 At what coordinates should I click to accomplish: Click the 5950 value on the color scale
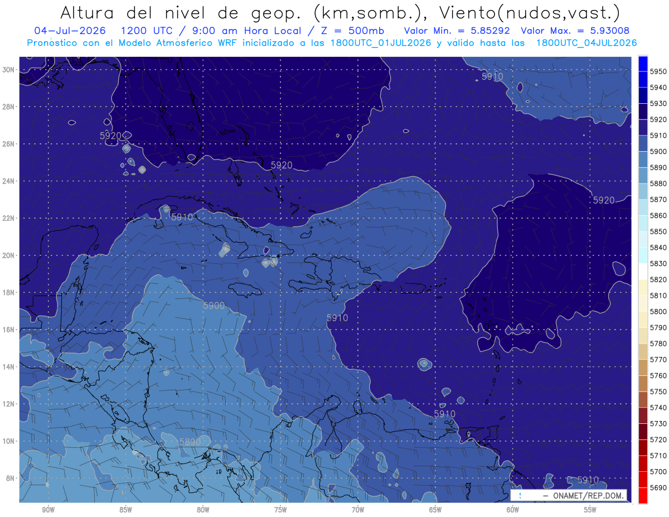click(658, 71)
